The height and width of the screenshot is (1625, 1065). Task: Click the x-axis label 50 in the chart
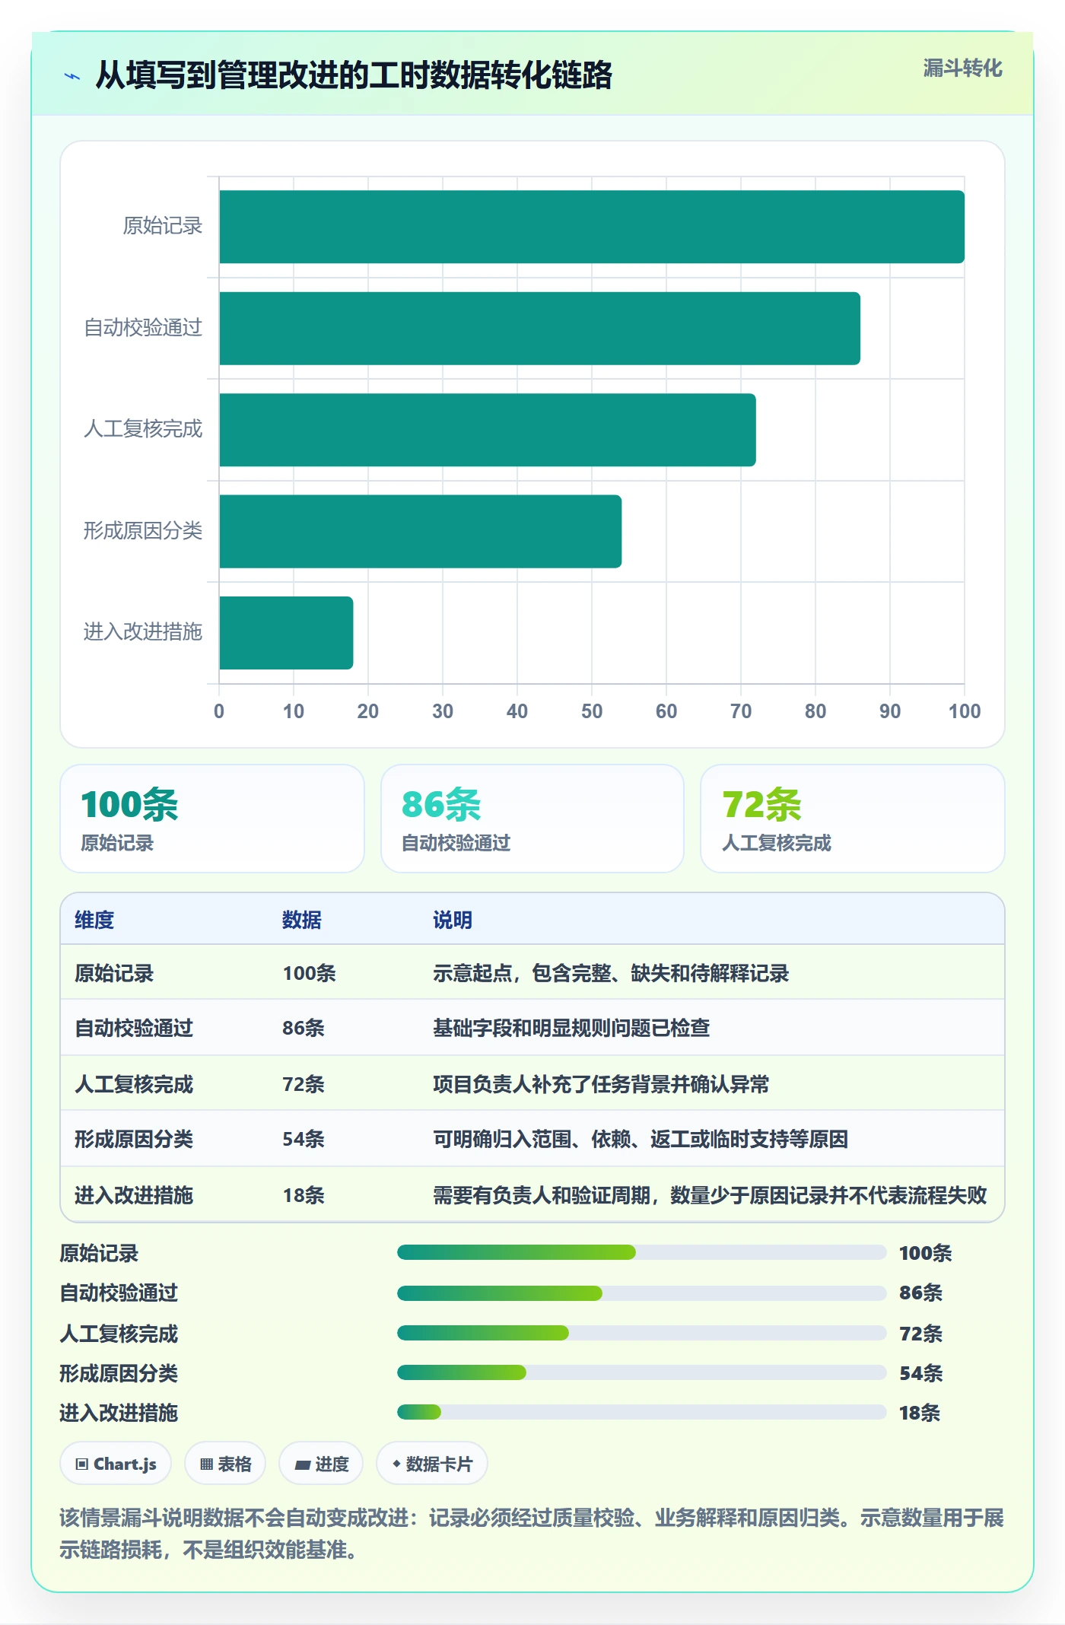tap(592, 711)
